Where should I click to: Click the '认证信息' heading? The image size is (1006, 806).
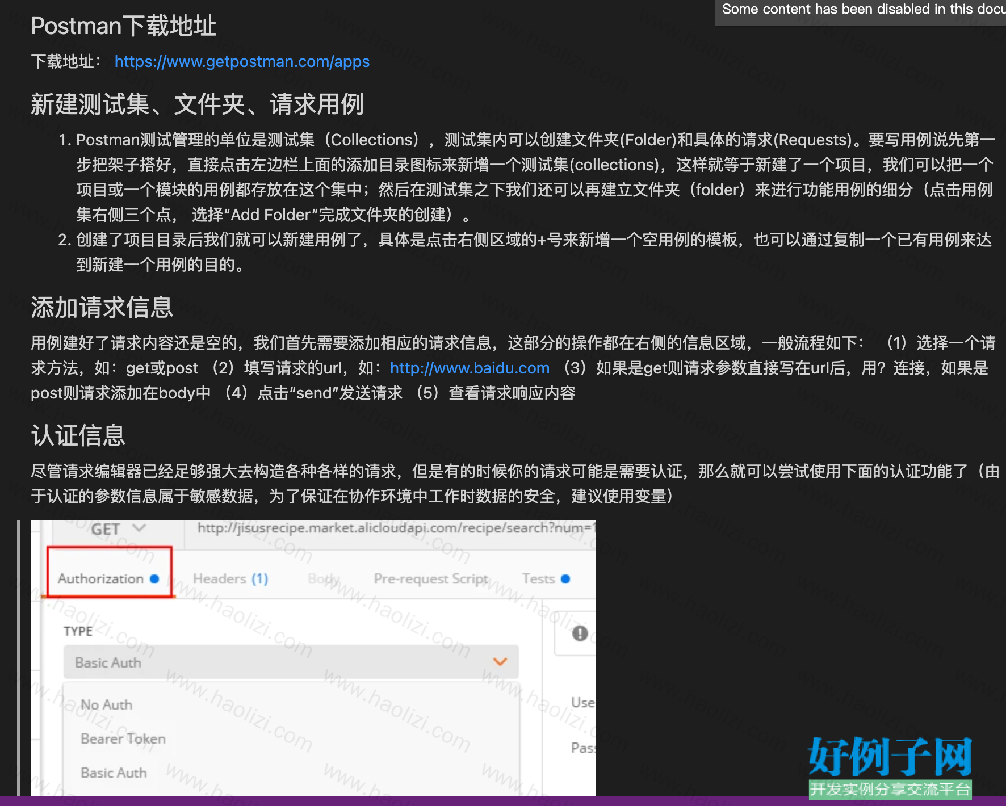[x=78, y=435]
